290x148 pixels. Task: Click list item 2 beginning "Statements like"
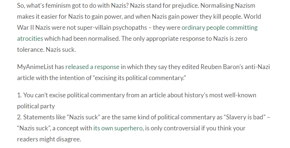pyautogui.click(x=143, y=128)
